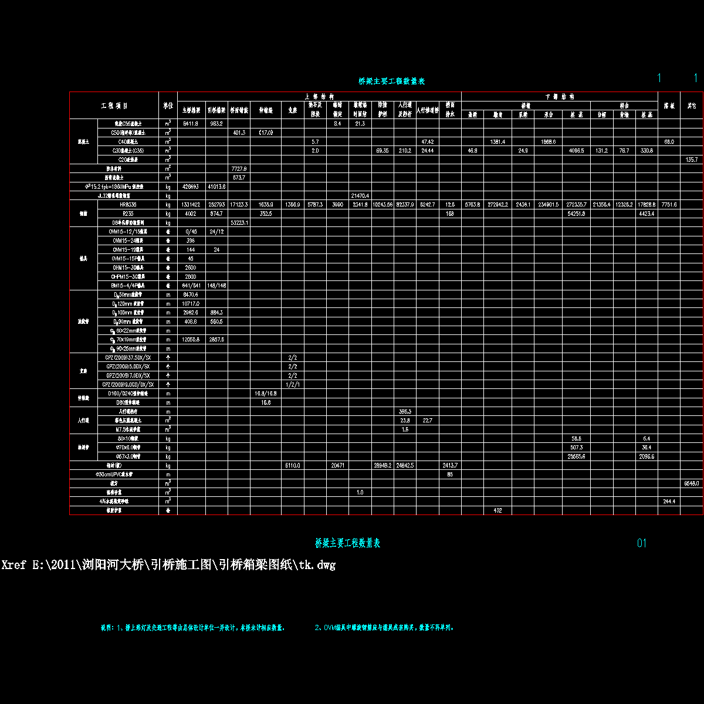The image size is (704, 704).
Task: Select the value 401.3 in the C50 row
Action: pyautogui.click(x=239, y=133)
